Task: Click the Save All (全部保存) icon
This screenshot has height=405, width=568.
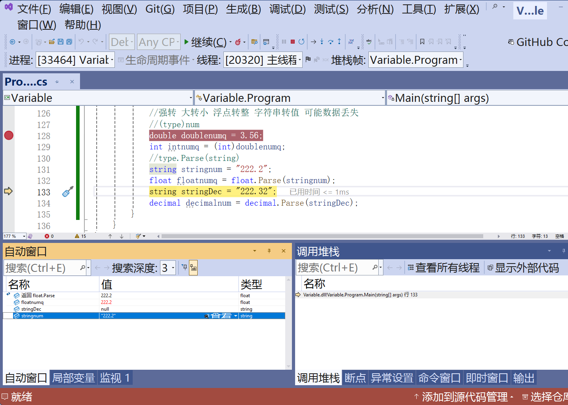Action: pyautogui.click(x=69, y=41)
